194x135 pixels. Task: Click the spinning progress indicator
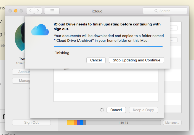click(102, 110)
